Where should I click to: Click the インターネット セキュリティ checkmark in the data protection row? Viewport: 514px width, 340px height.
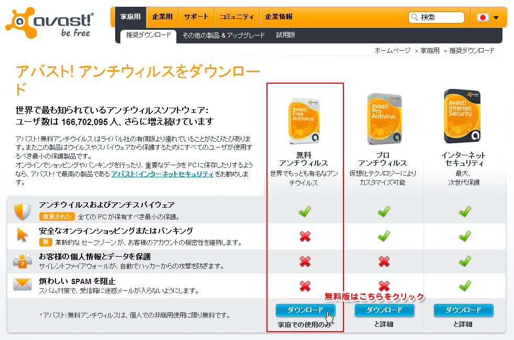click(x=465, y=261)
